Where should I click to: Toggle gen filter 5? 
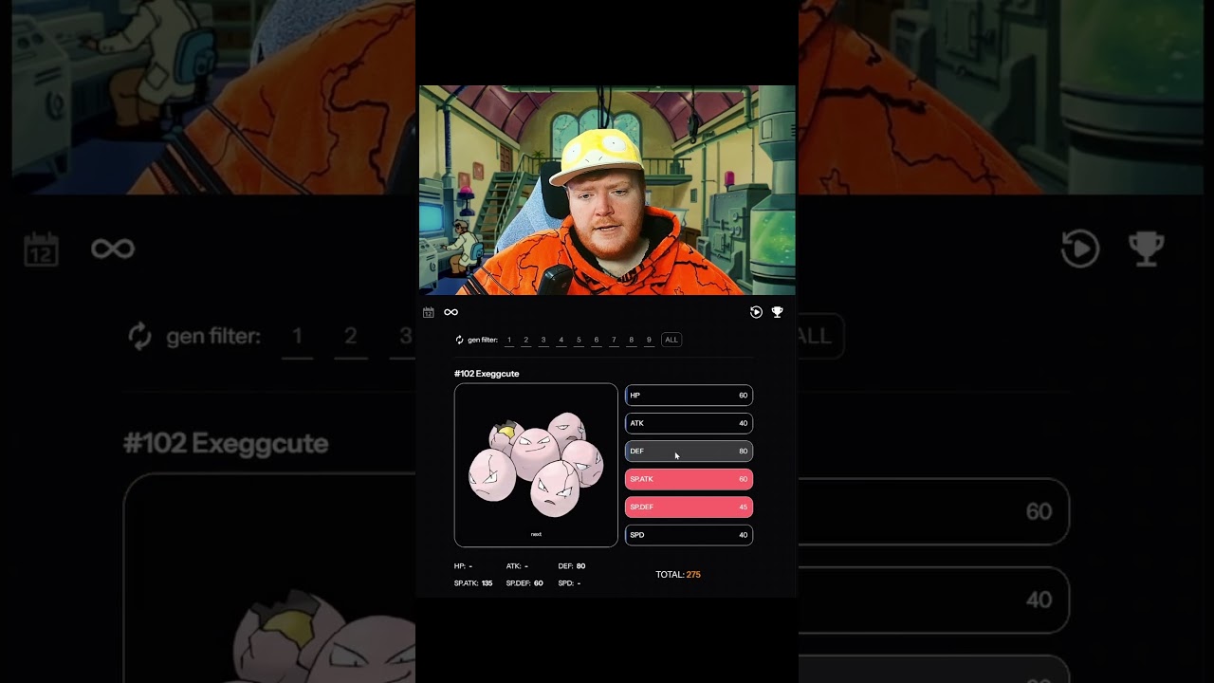click(579, 340)
